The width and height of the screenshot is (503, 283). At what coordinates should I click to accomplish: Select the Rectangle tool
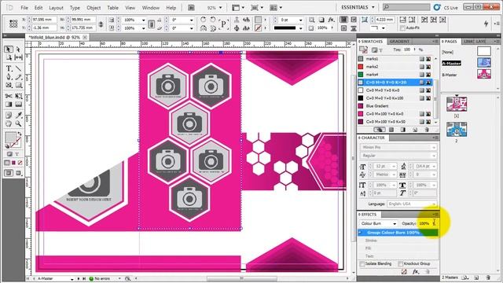click(18, 85)
